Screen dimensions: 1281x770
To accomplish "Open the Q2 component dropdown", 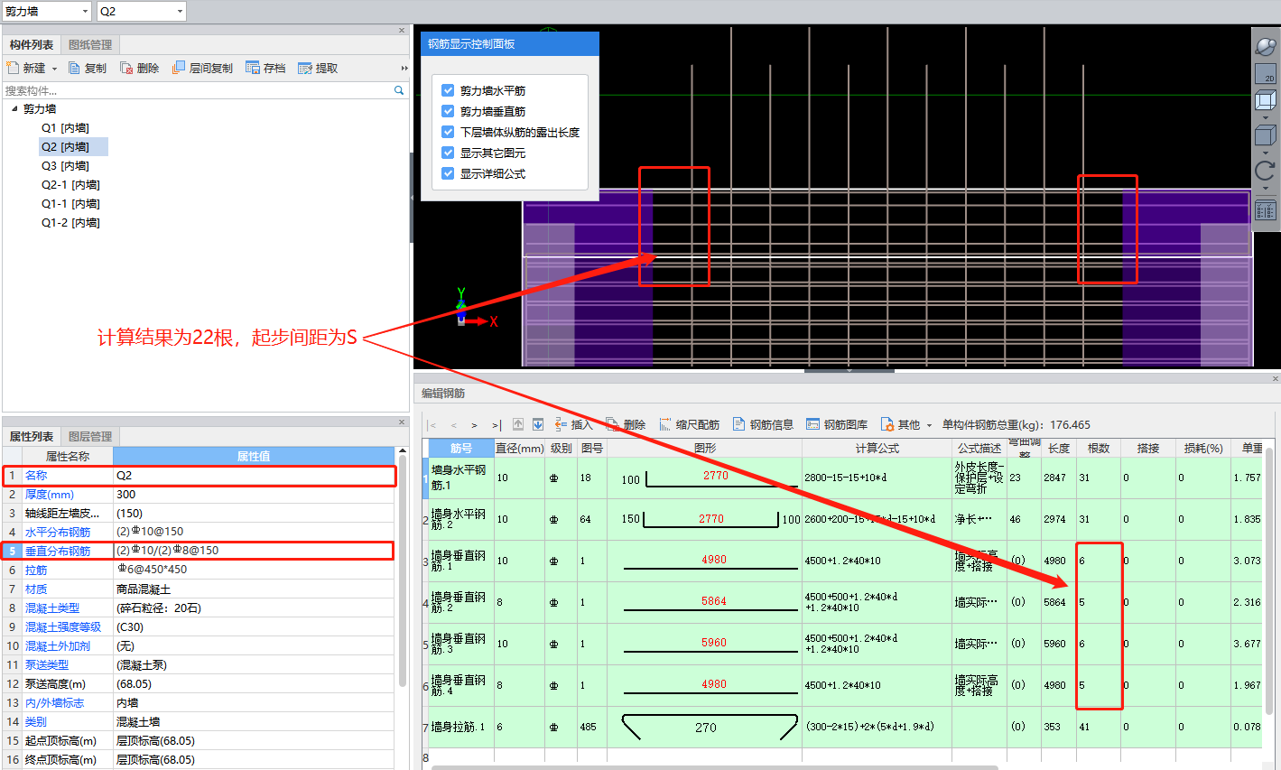I will click(x=180, y=12).
